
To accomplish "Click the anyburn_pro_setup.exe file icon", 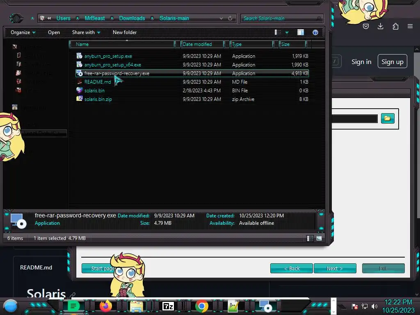I will (x=79, y=56).
